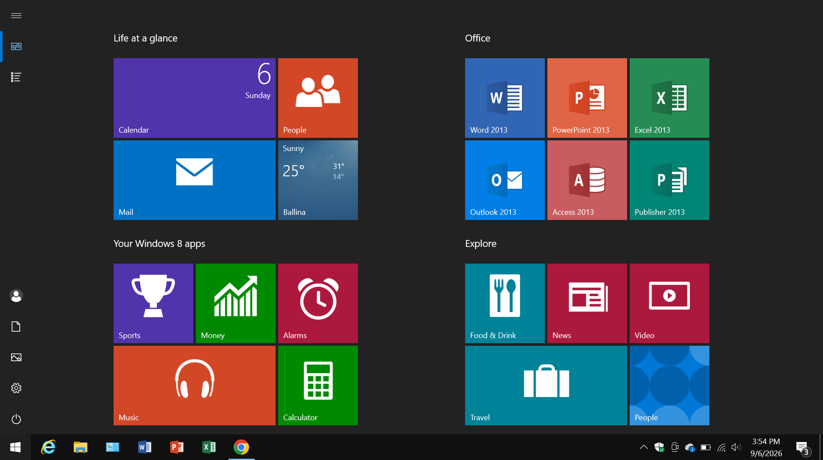Open the Ballina weather tile
This screenshot has height=460, width=823.
318,180
